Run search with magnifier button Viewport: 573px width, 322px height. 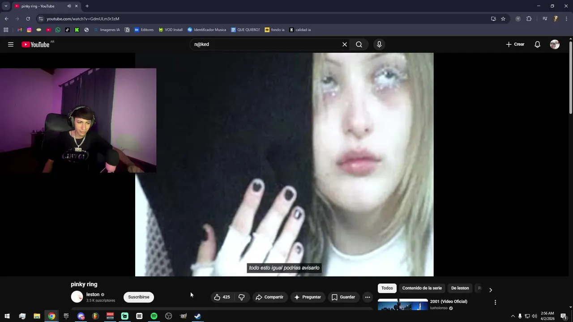click(359, 44)
